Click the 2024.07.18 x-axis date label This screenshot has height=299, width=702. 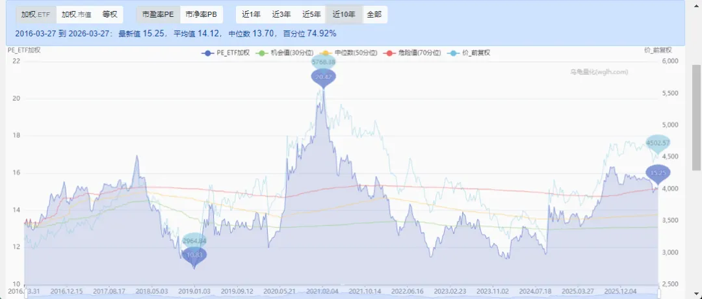point(534,291)
